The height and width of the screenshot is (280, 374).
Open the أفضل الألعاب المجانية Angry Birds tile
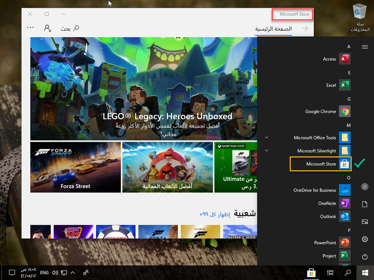tap(168, 167)
